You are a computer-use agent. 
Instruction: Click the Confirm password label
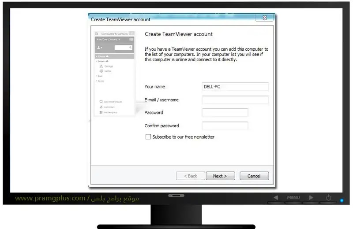[161, 126]
